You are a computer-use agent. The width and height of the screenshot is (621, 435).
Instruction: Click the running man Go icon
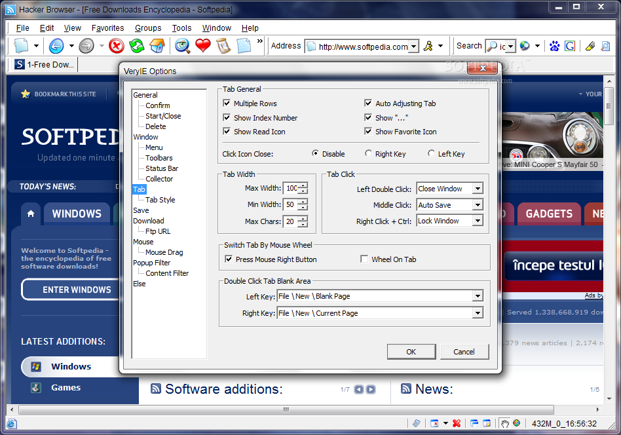click(428, 47)
